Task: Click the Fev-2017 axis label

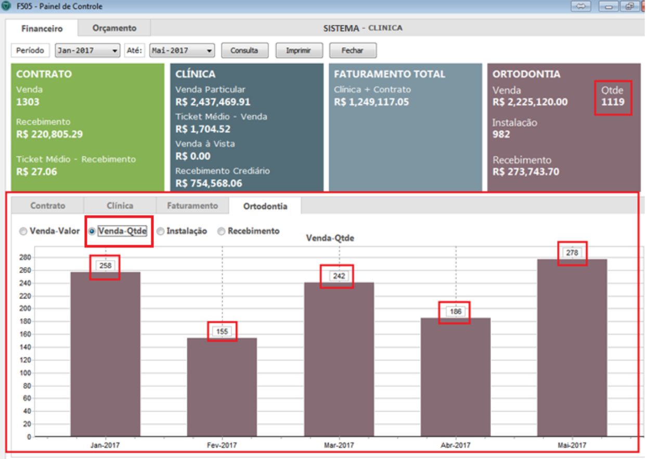Action: point(222,446)
